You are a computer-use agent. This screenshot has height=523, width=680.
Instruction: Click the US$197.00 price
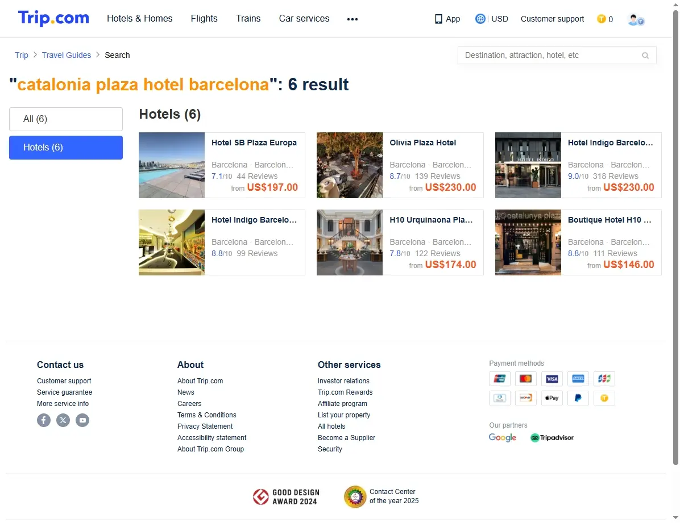tap(272, 187)
